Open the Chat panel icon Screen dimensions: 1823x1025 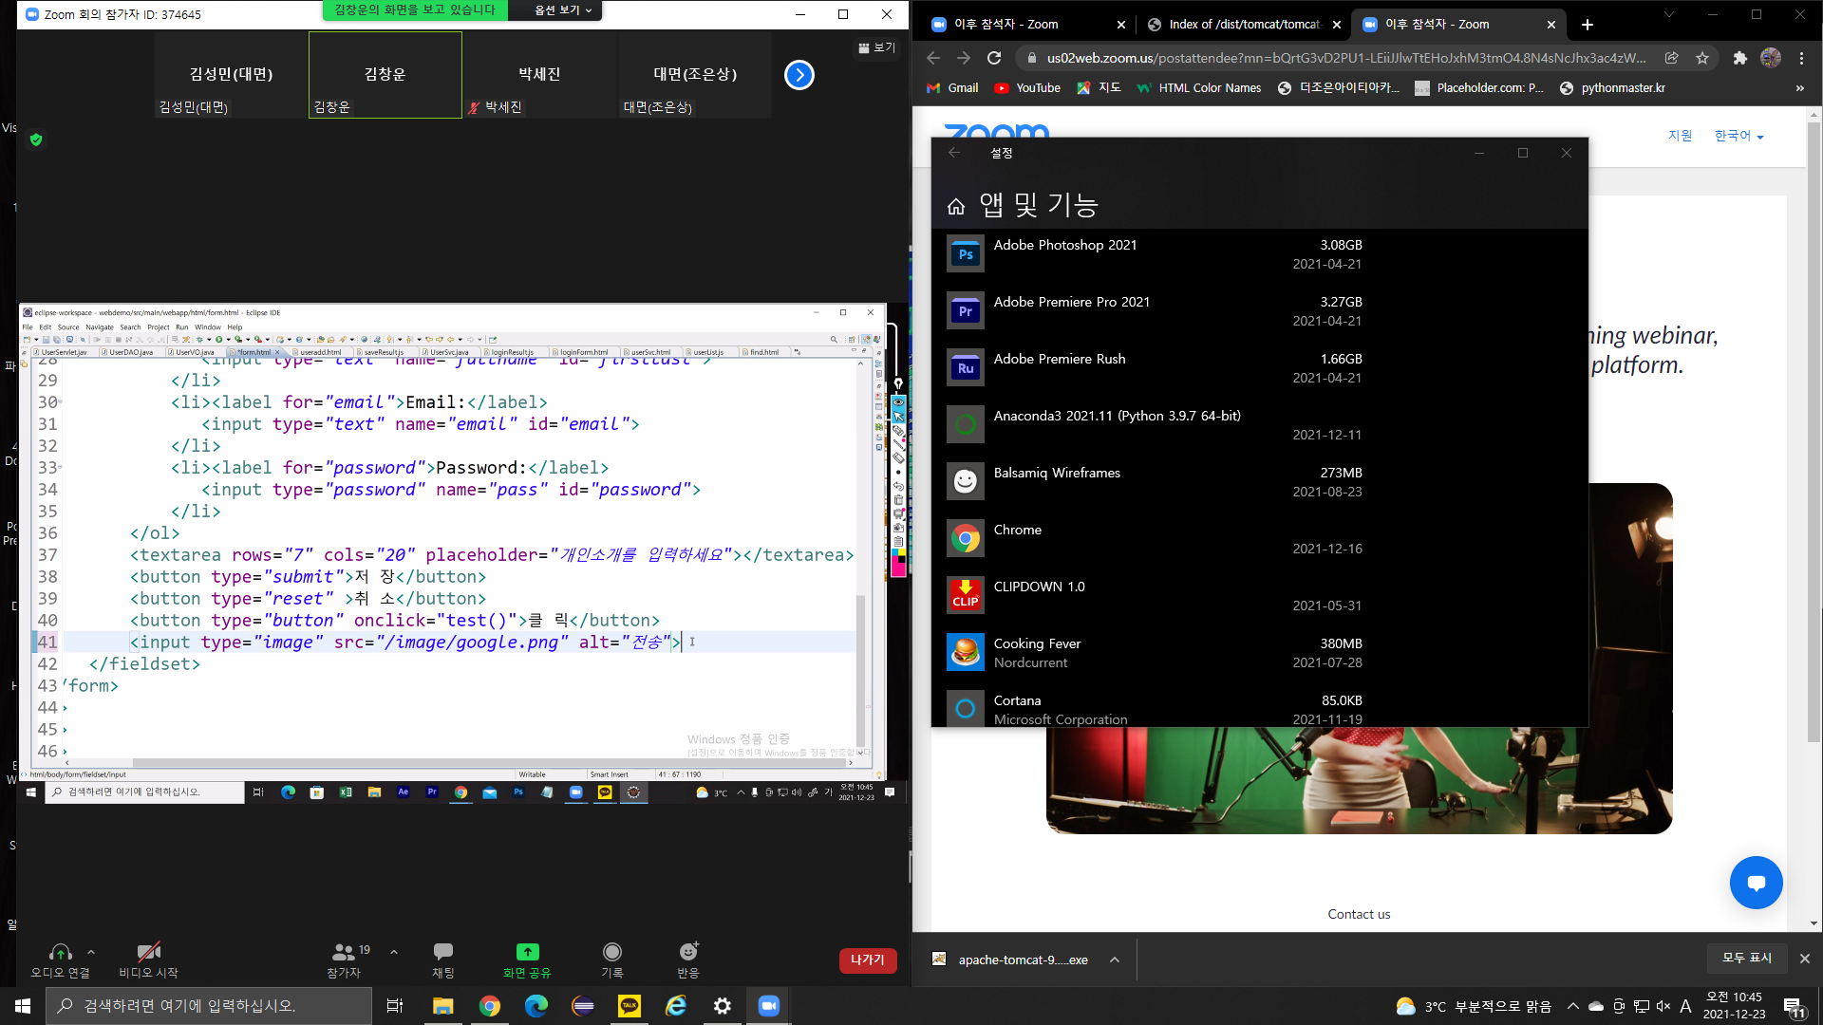(442, 952)
